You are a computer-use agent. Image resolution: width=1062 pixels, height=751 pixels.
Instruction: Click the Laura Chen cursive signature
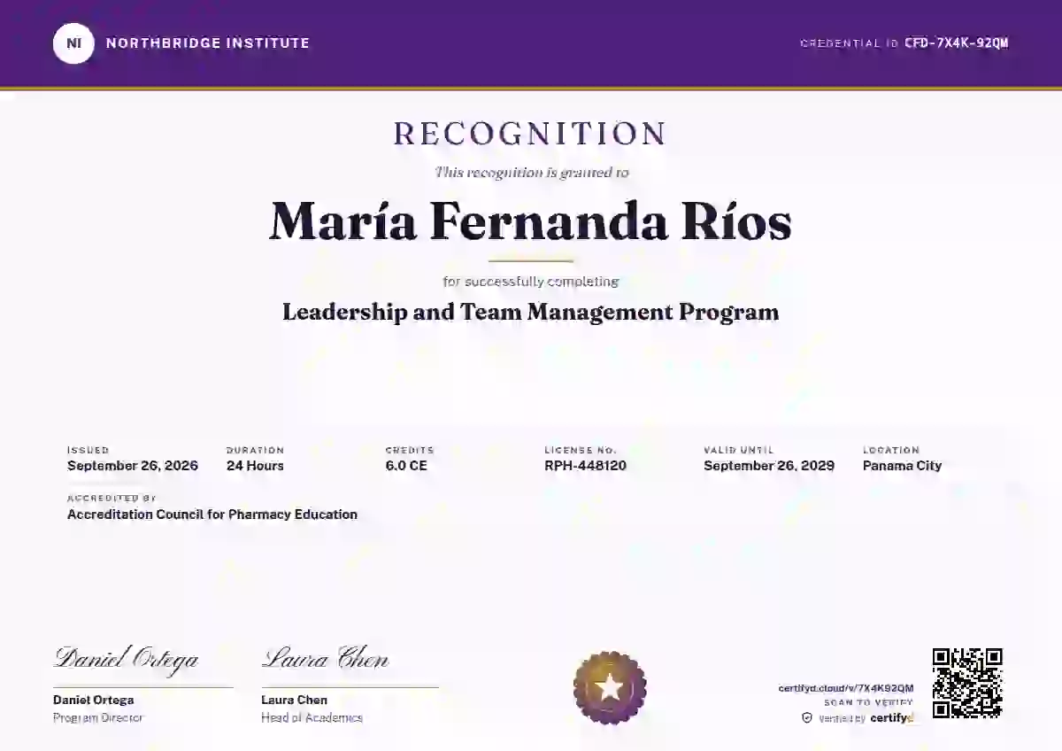click(325, 660)
